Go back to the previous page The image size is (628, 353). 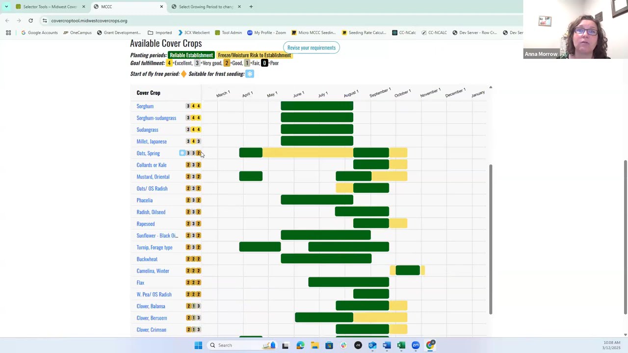point(7,21)
